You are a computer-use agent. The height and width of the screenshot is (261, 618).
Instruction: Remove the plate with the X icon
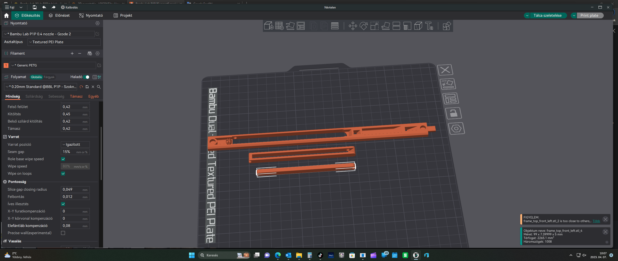(445, 70)
